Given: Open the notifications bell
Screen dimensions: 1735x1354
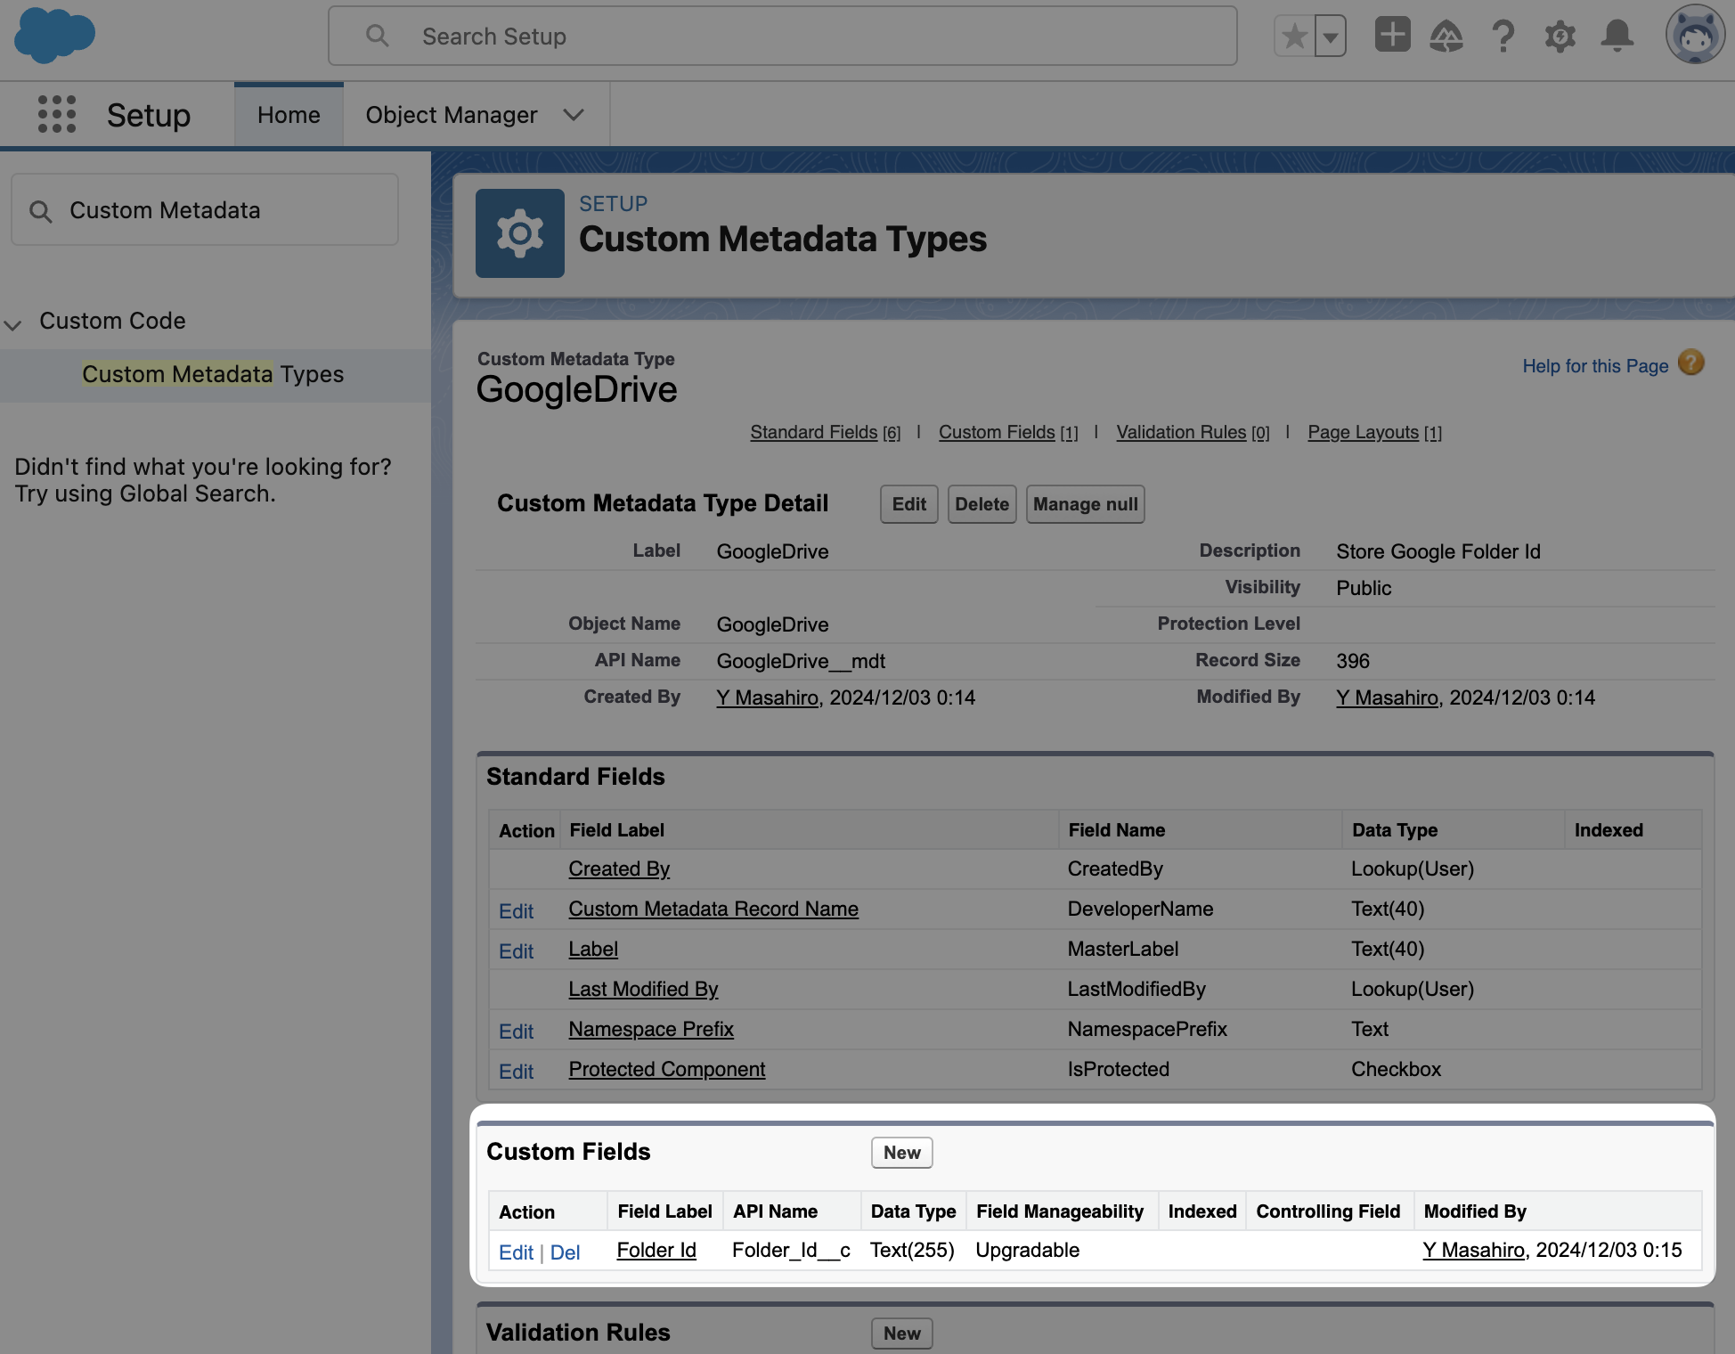Looking at the screenshot, I should pos(1617,37).
